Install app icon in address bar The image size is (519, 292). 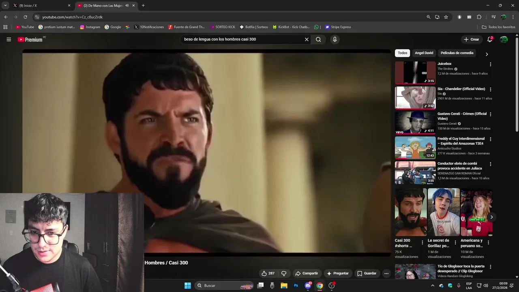coord(437,17)
